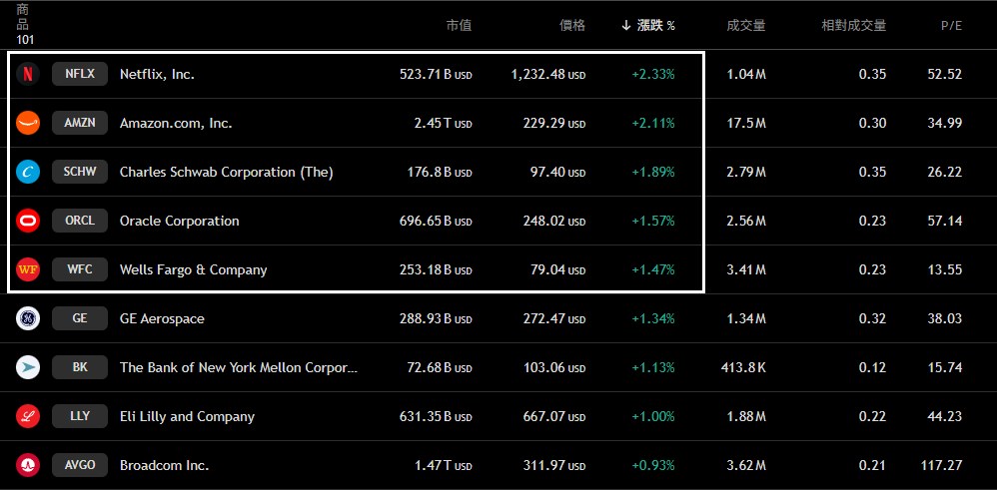Click the GE Aerospace logo icon
This screenshot has height=490, width=997.
coord(28,318)
